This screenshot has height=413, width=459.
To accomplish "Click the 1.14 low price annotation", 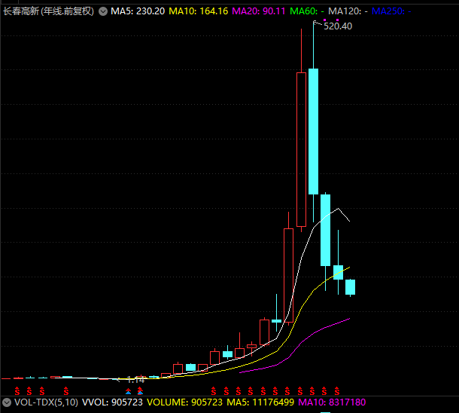I will coord(136,379).
